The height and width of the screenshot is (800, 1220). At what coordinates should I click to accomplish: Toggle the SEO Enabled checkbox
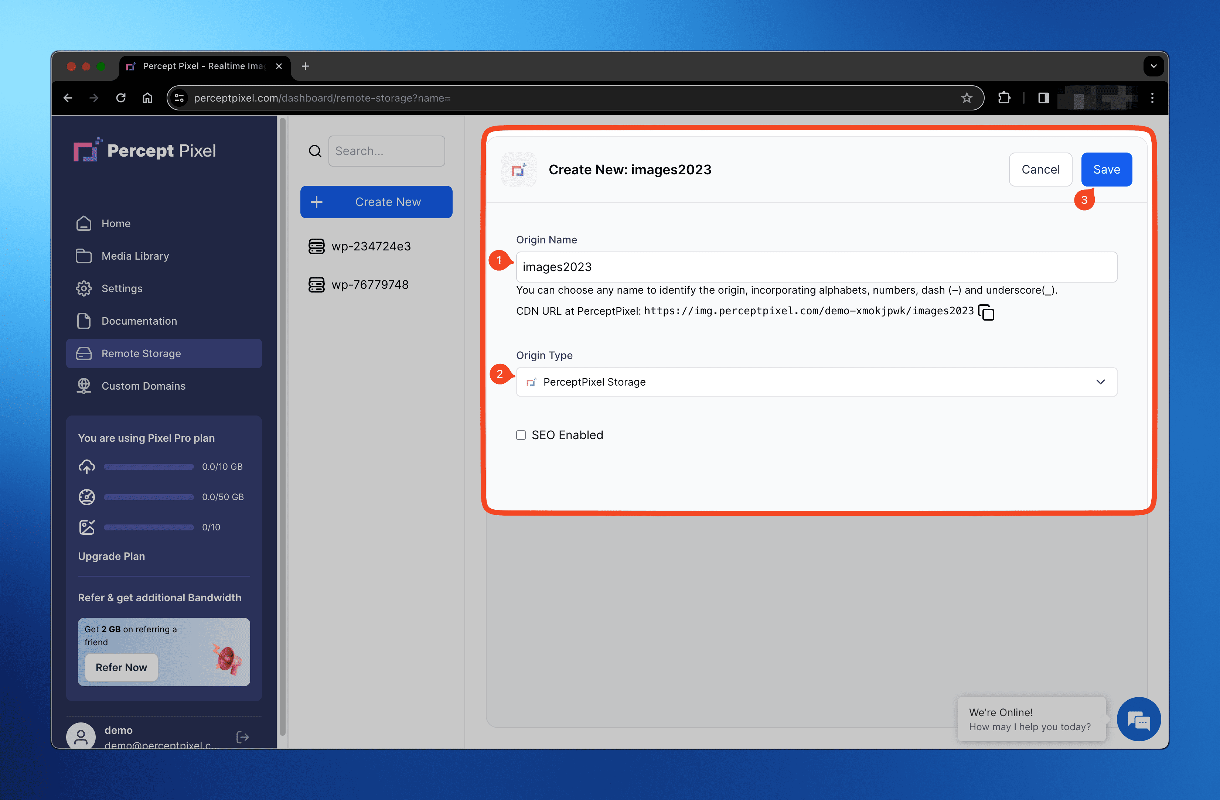point(521,435)
